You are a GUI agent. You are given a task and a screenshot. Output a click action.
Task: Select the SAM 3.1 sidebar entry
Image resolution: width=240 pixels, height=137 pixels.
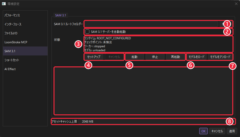pos(25,51)
